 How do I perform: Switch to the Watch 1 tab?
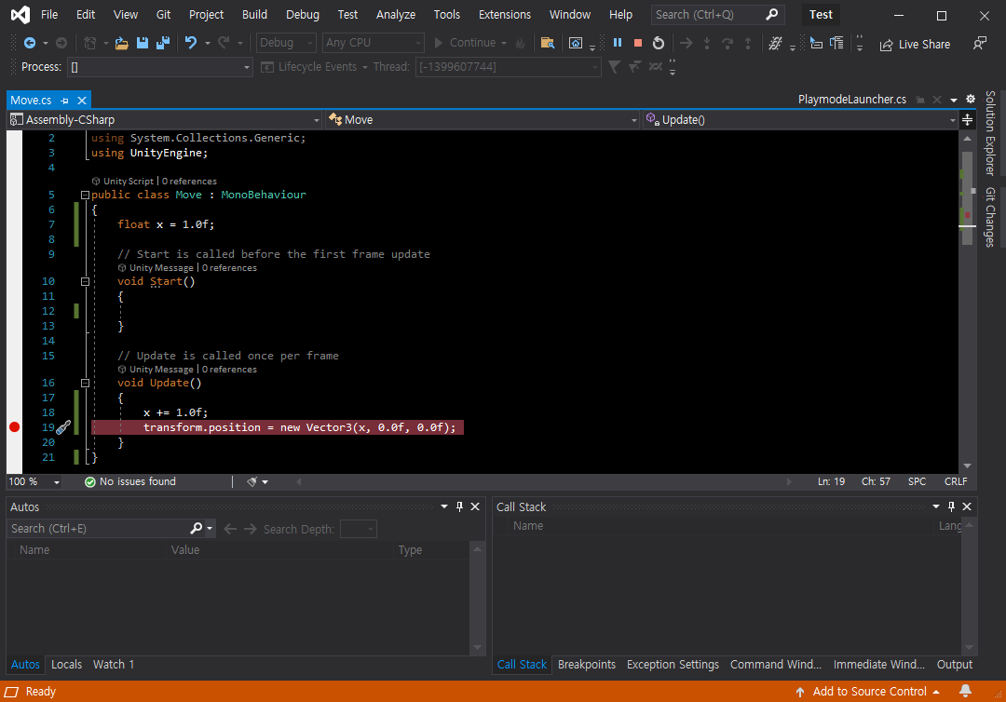point(114,665)
